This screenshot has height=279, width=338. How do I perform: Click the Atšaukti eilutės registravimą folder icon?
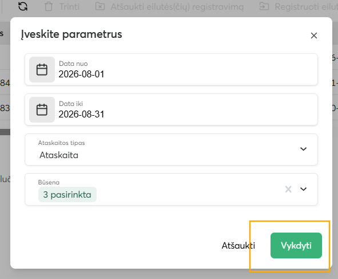[x=100, y=6]
